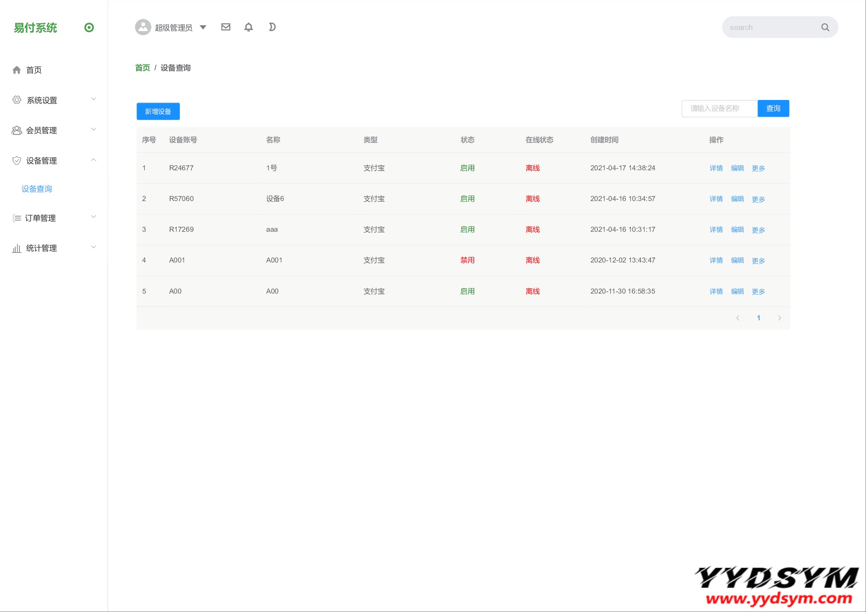866x612 pixels.
Task: Click the 超级管理员 user avatar
Action: coord(143,27)
